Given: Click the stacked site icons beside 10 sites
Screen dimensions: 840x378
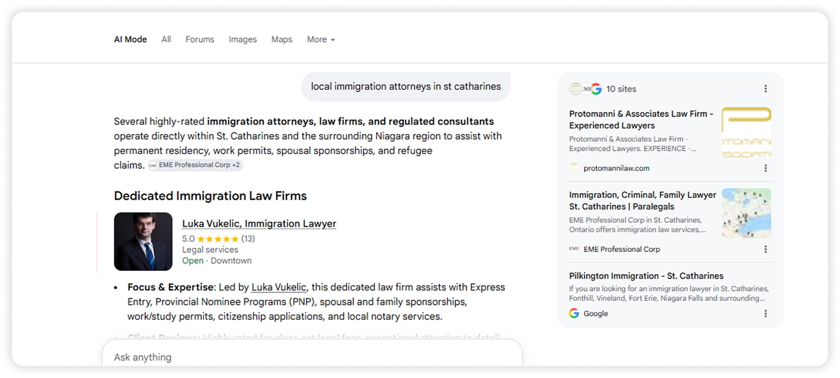Looking at the screenshot, I should click(585, 89).
